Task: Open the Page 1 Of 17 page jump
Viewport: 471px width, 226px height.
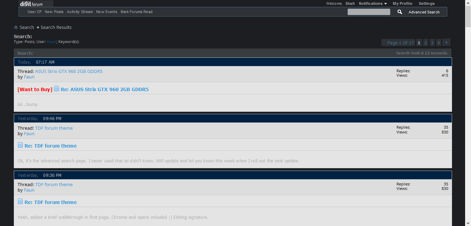Action: 400,43
